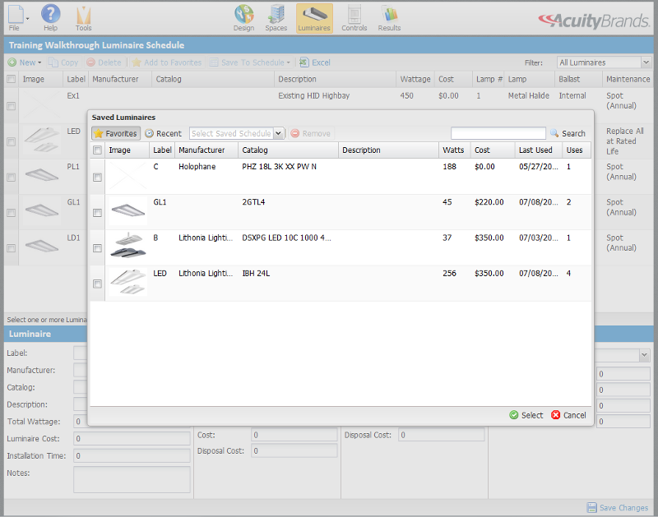The height and width of the screenshot is (517, 658).
Task: Check the schedule GL1 row checkbox
Action: [12, 213]
